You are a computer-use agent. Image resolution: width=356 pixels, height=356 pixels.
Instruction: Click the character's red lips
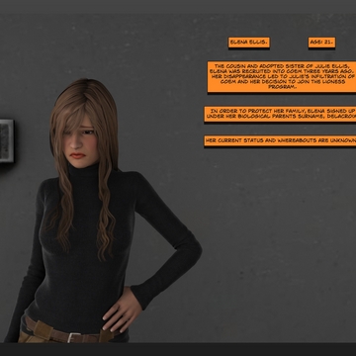click(78, 155)
